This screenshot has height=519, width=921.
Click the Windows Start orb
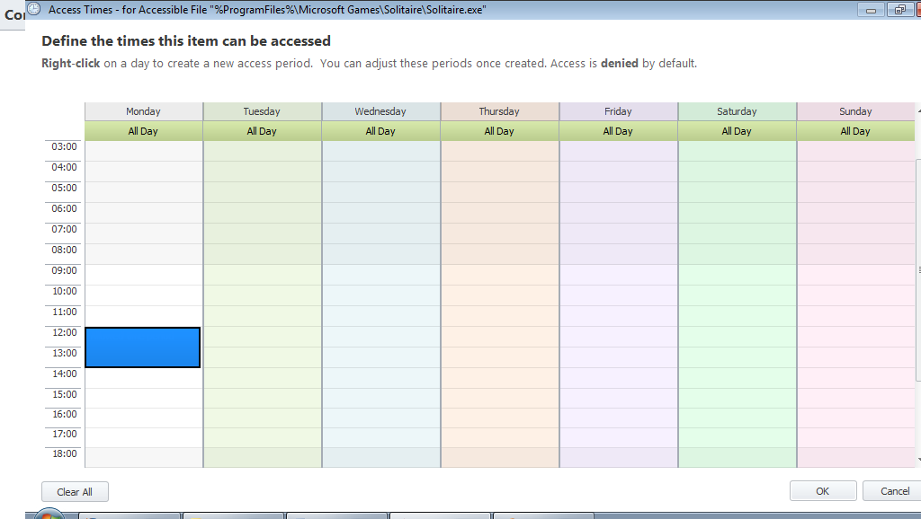point(49,515)
